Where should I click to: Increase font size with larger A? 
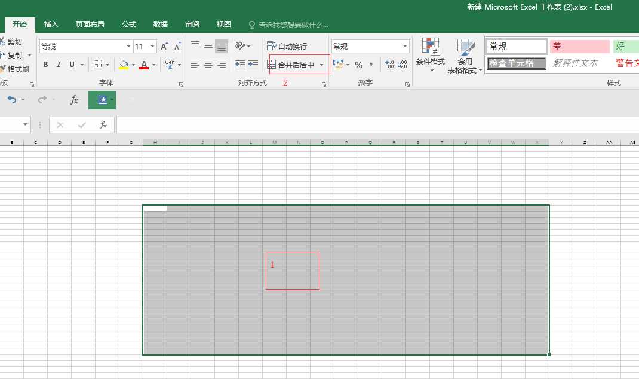click(164, 46)
